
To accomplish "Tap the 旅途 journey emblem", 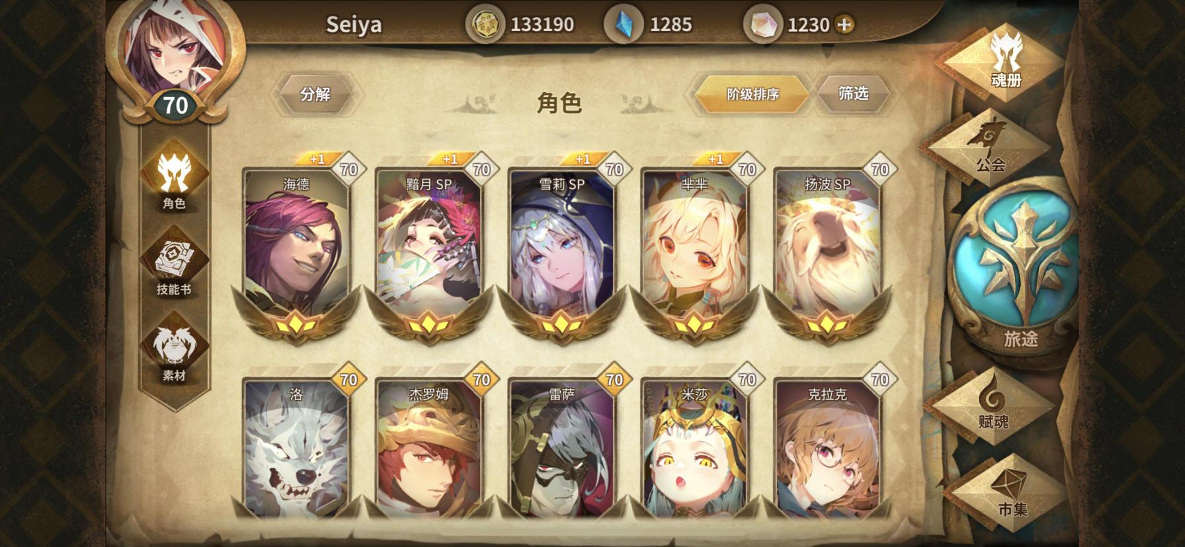I will (1018, 276).
